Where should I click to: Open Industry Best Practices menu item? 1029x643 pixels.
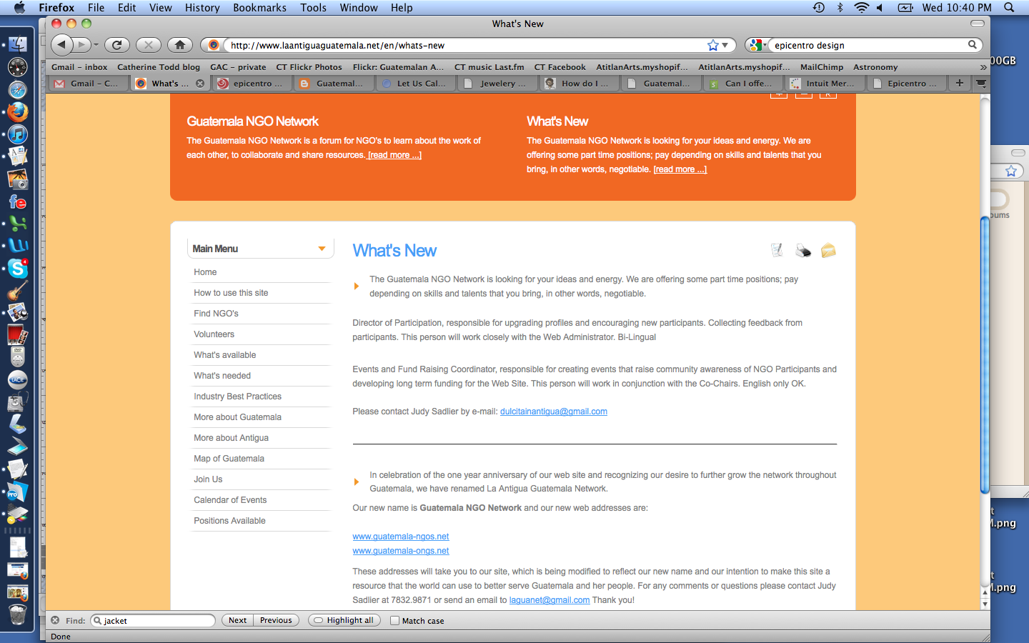(237, 397)
